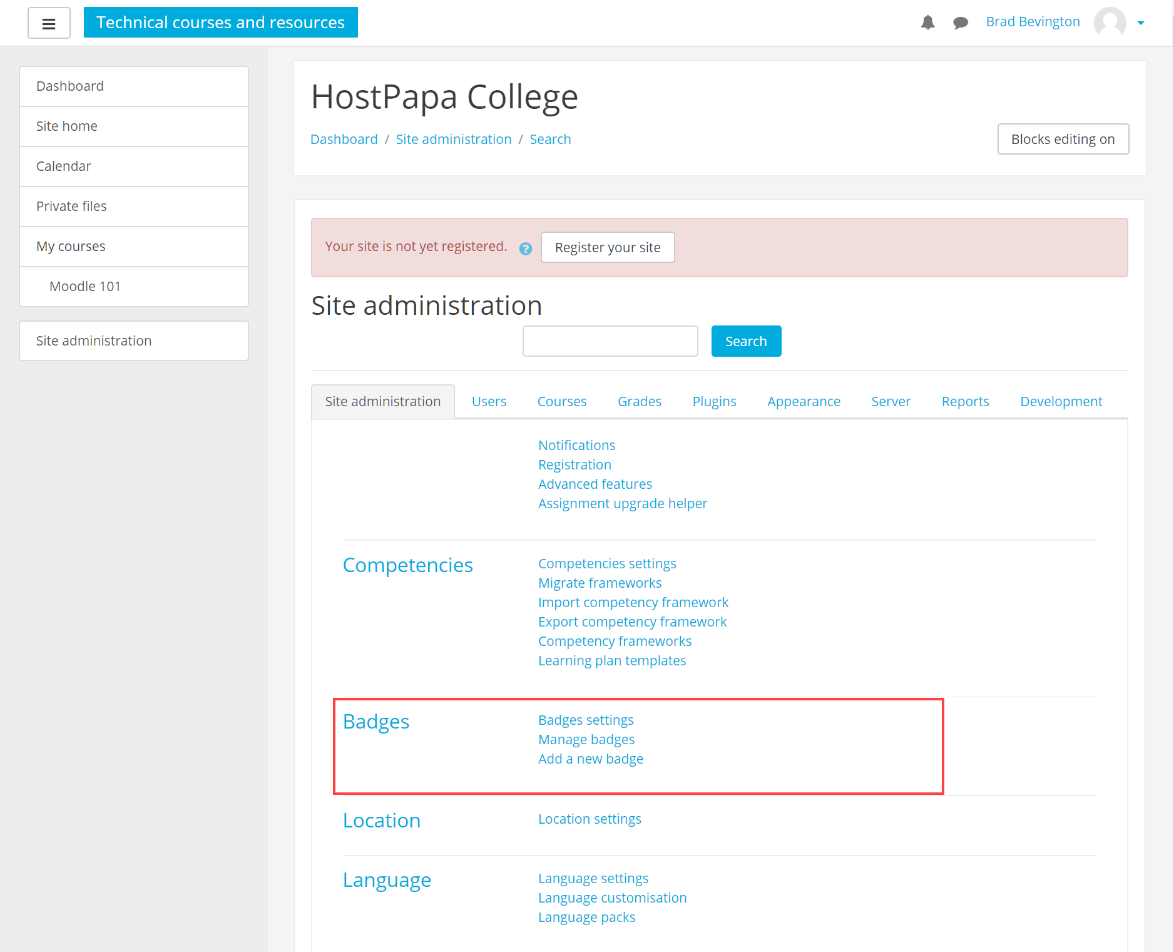Open the messages speech bubble
Viewport: 1174px width, 952px height.
(961, 23)
